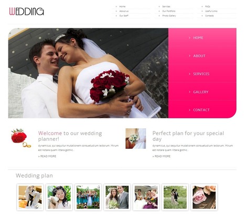Open the bridesmaids in teal dresses thumbnail
The image size is (245, 216).
(x=88, y=197)
